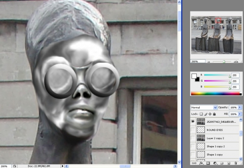Click the R value field
The height and width of the screenshot is (168, 244).
point(235,75)
